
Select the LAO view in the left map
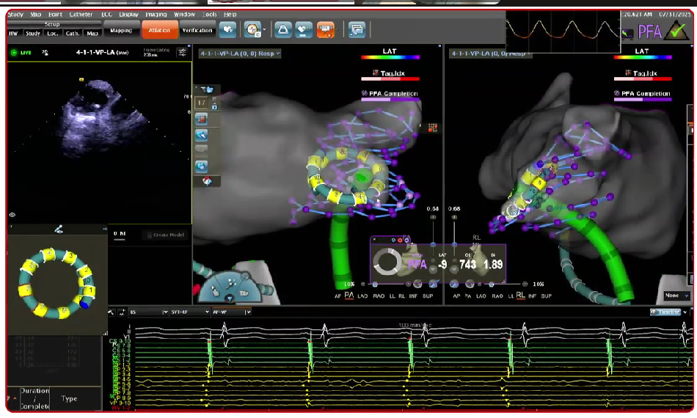[364, 295]
